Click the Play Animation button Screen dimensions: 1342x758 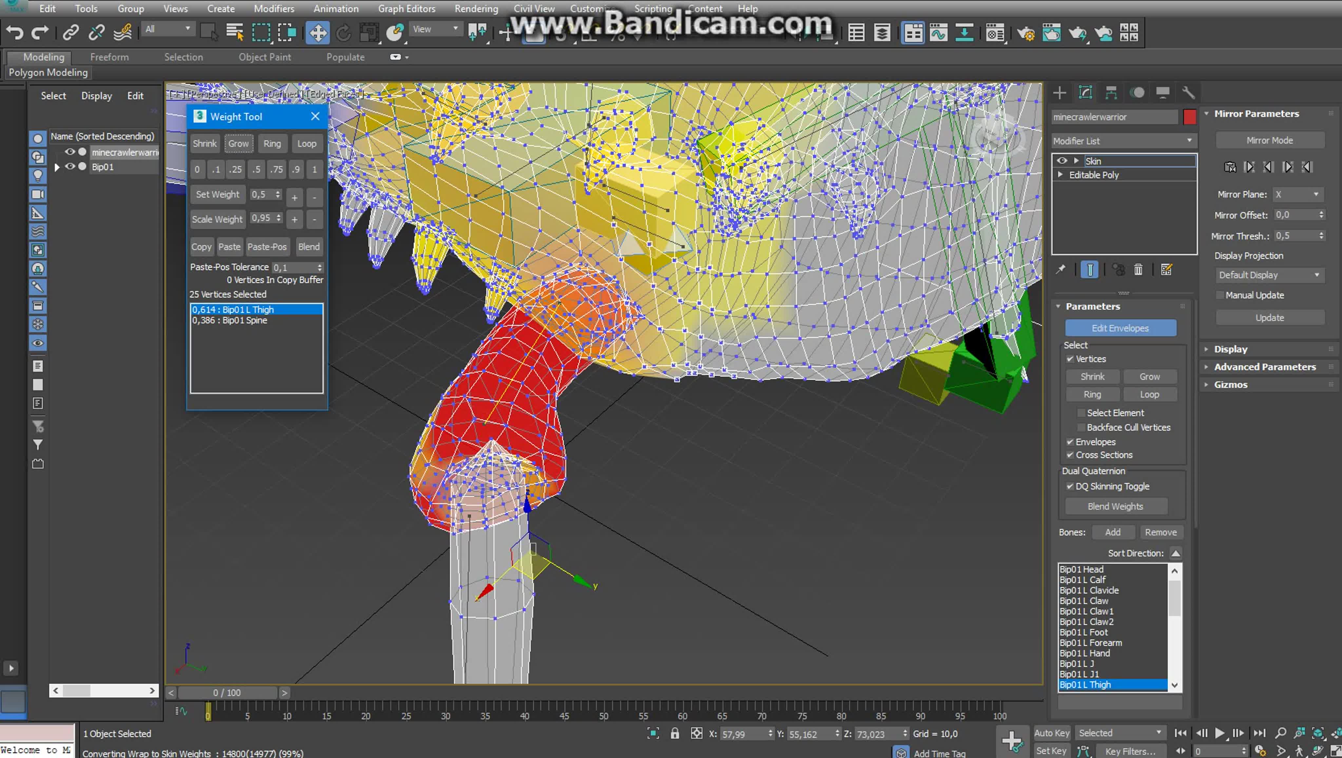(1219, 733)
